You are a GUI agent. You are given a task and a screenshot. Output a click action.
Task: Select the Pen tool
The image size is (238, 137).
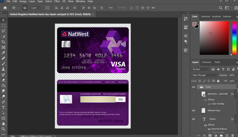pyautogui.click(x=3, y=102)
